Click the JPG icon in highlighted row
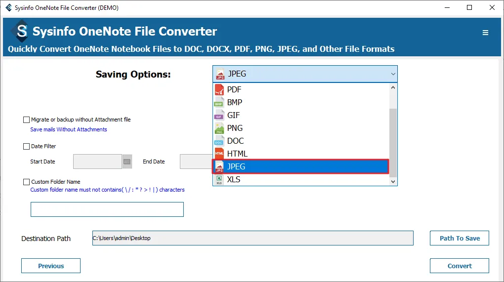The image size is (504, 282). pyautogui.click(x=219, y=167)
